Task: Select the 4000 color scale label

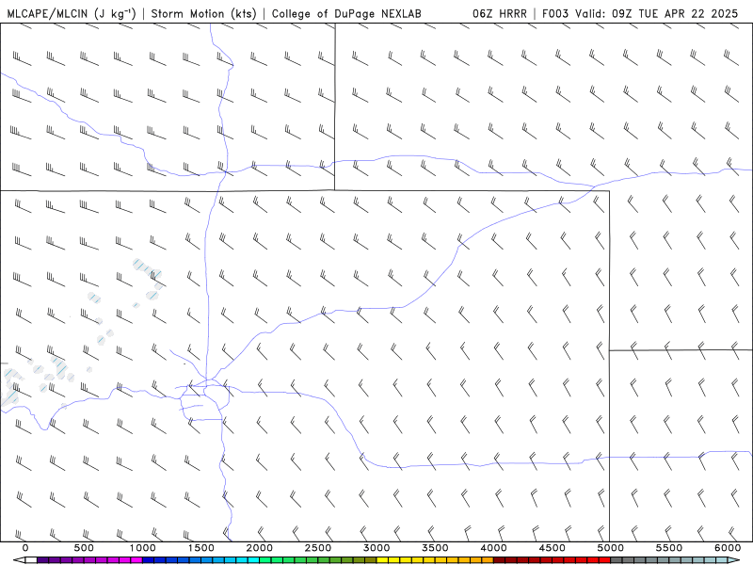Action: point(494,548)
